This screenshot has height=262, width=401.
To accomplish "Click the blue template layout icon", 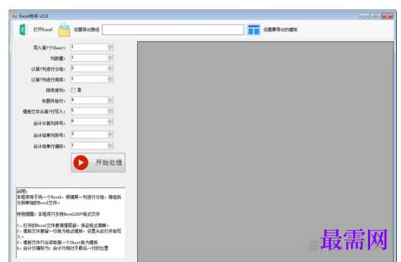I will pos(254,29).
